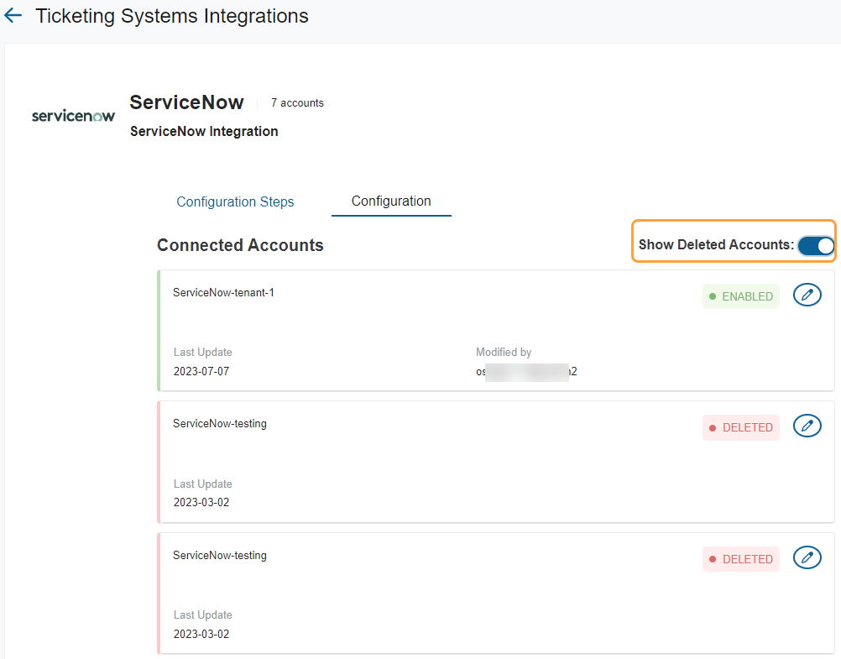Click the ServiceNow logo image

tap(73, 116)
